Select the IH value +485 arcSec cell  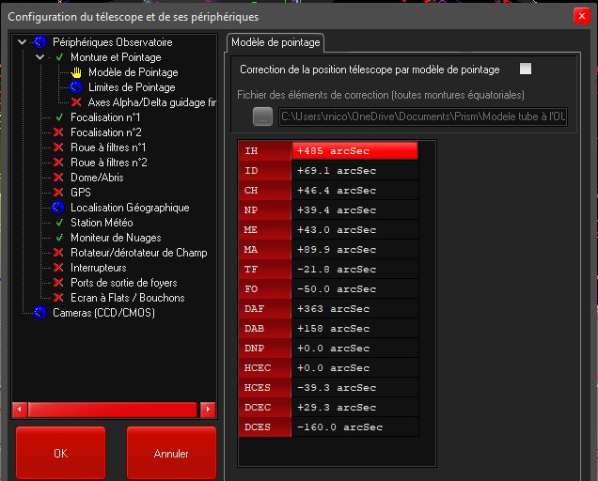coord(354,151)
